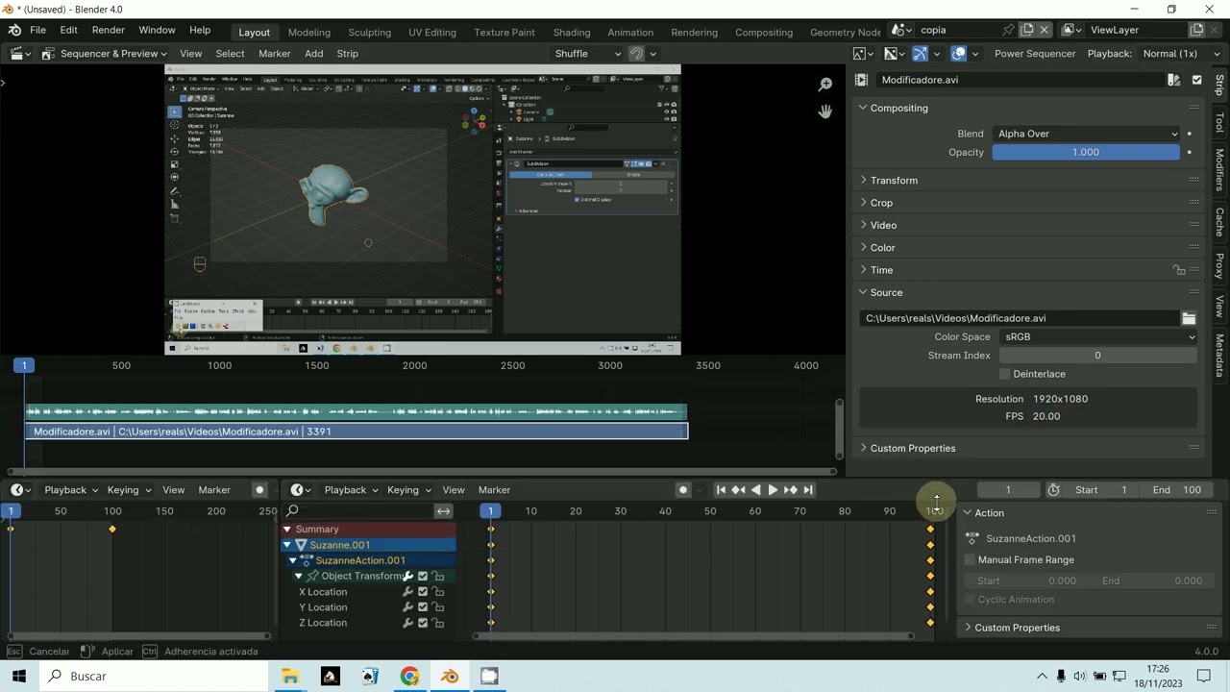
Task: Delete the copia scene with the X
Action: (x=1045, y=30)
